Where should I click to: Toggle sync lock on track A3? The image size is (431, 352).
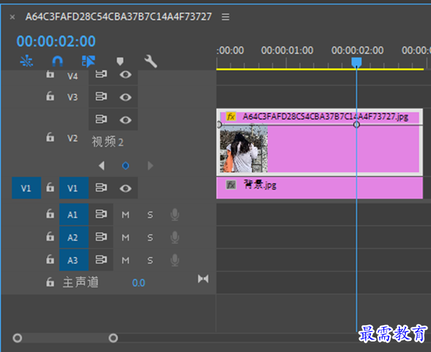click(x=101, y=259)
